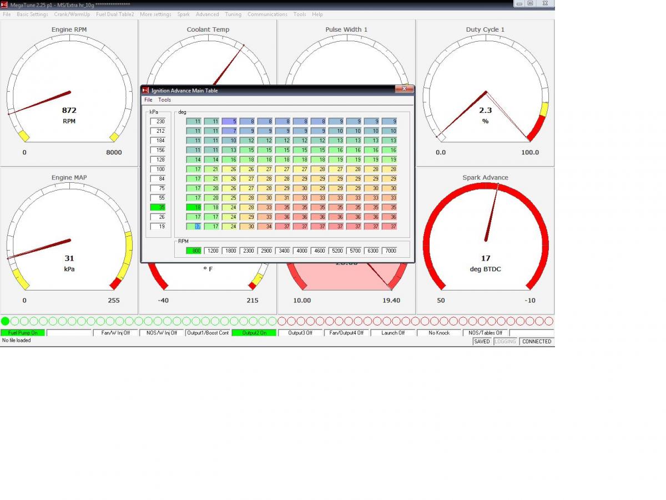Select the 19 kPa bin field
Screen dimensions: 666x500
[x=158, y=226]
